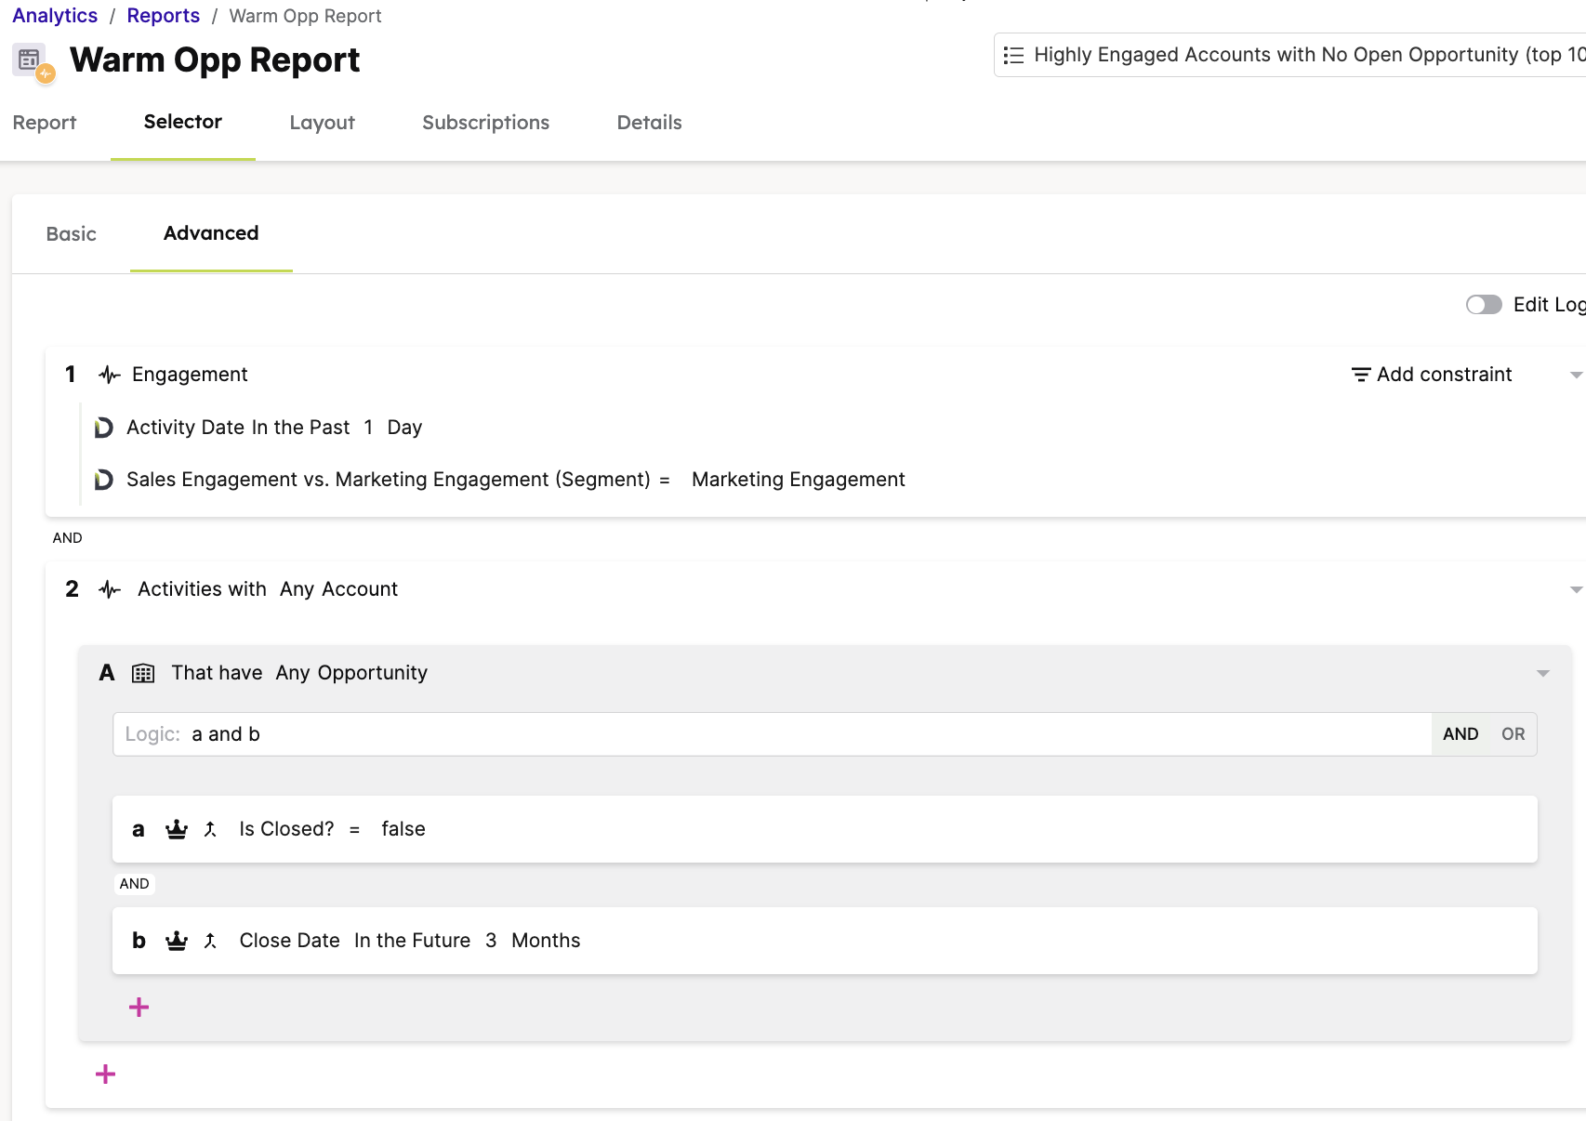Click the Logic a and b field
The image size is (1586, 1121).
click(x=772, y=734)
